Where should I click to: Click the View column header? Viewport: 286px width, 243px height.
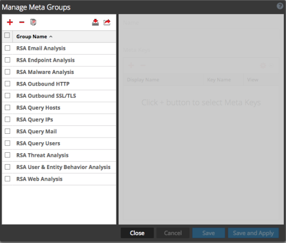(x=261, y=80)
